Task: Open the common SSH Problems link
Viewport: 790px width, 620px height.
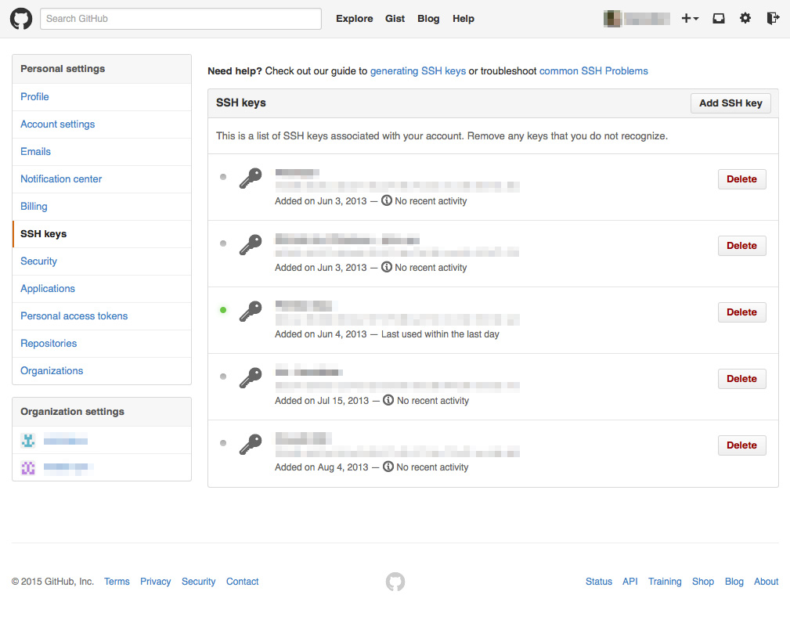Action: point(593,70)
